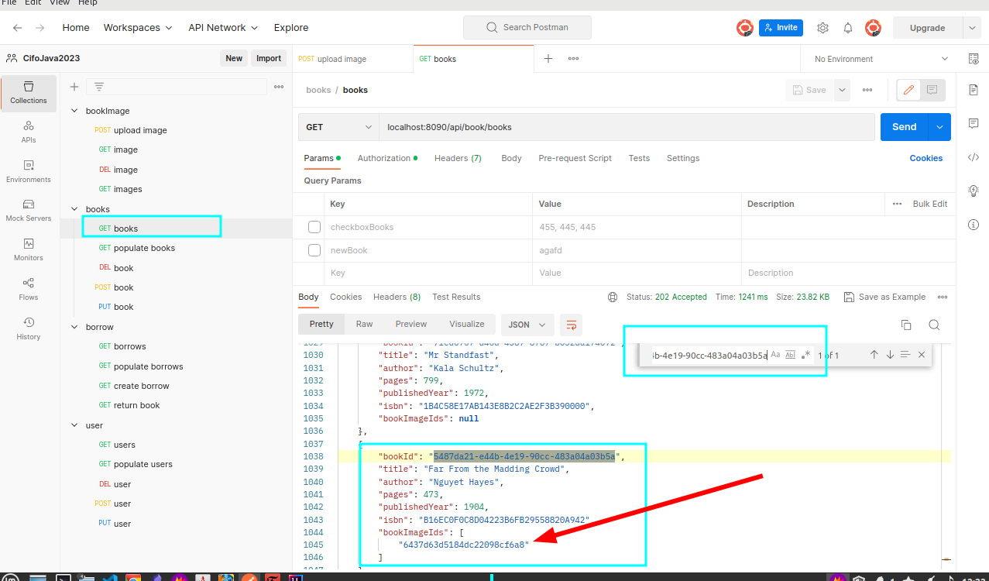
Task: Open the environment quick look icon
Action: pyautogui.click(x=974, y=59)
